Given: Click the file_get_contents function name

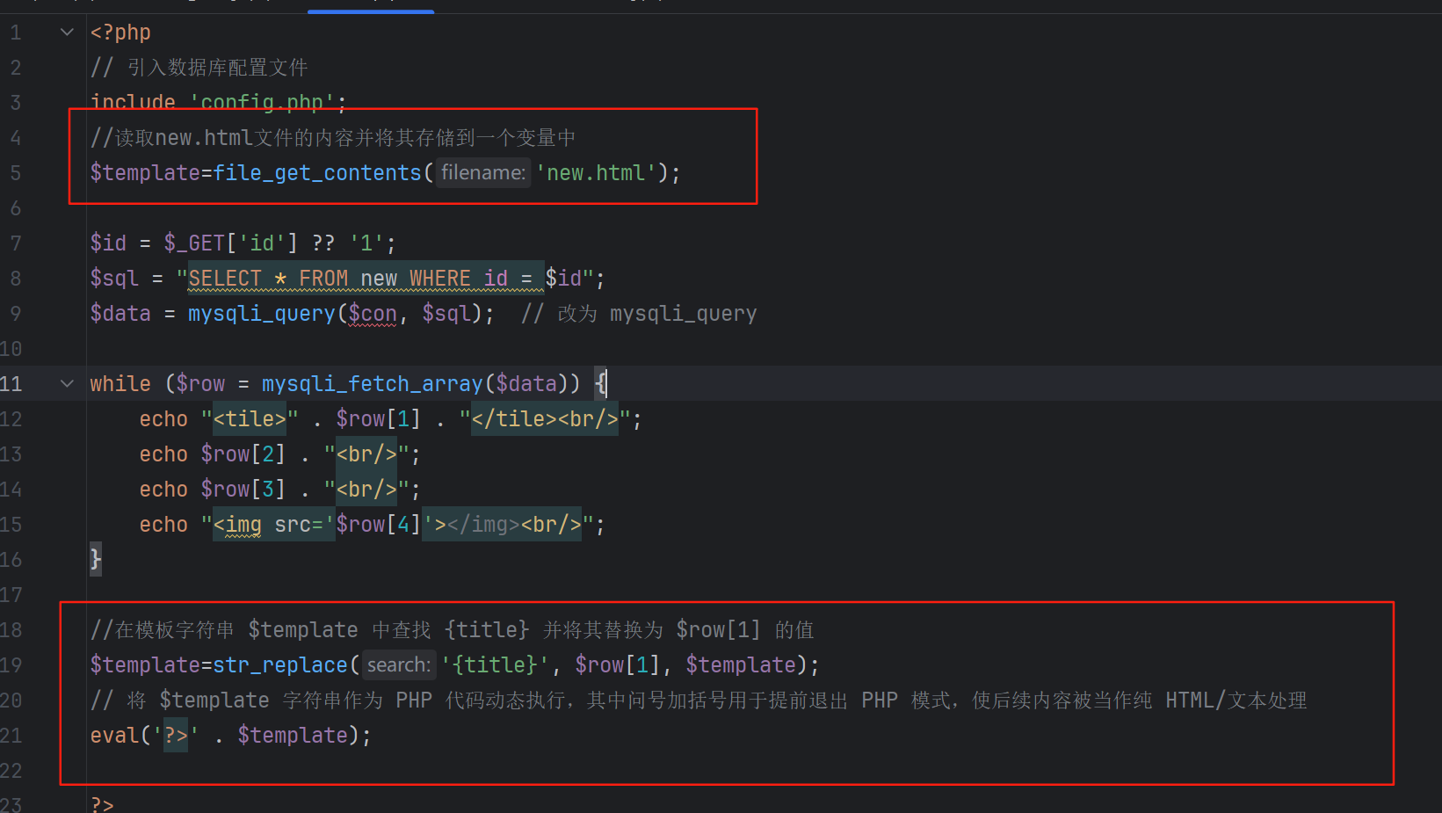Looking at the screenshot, I should 318,173.
